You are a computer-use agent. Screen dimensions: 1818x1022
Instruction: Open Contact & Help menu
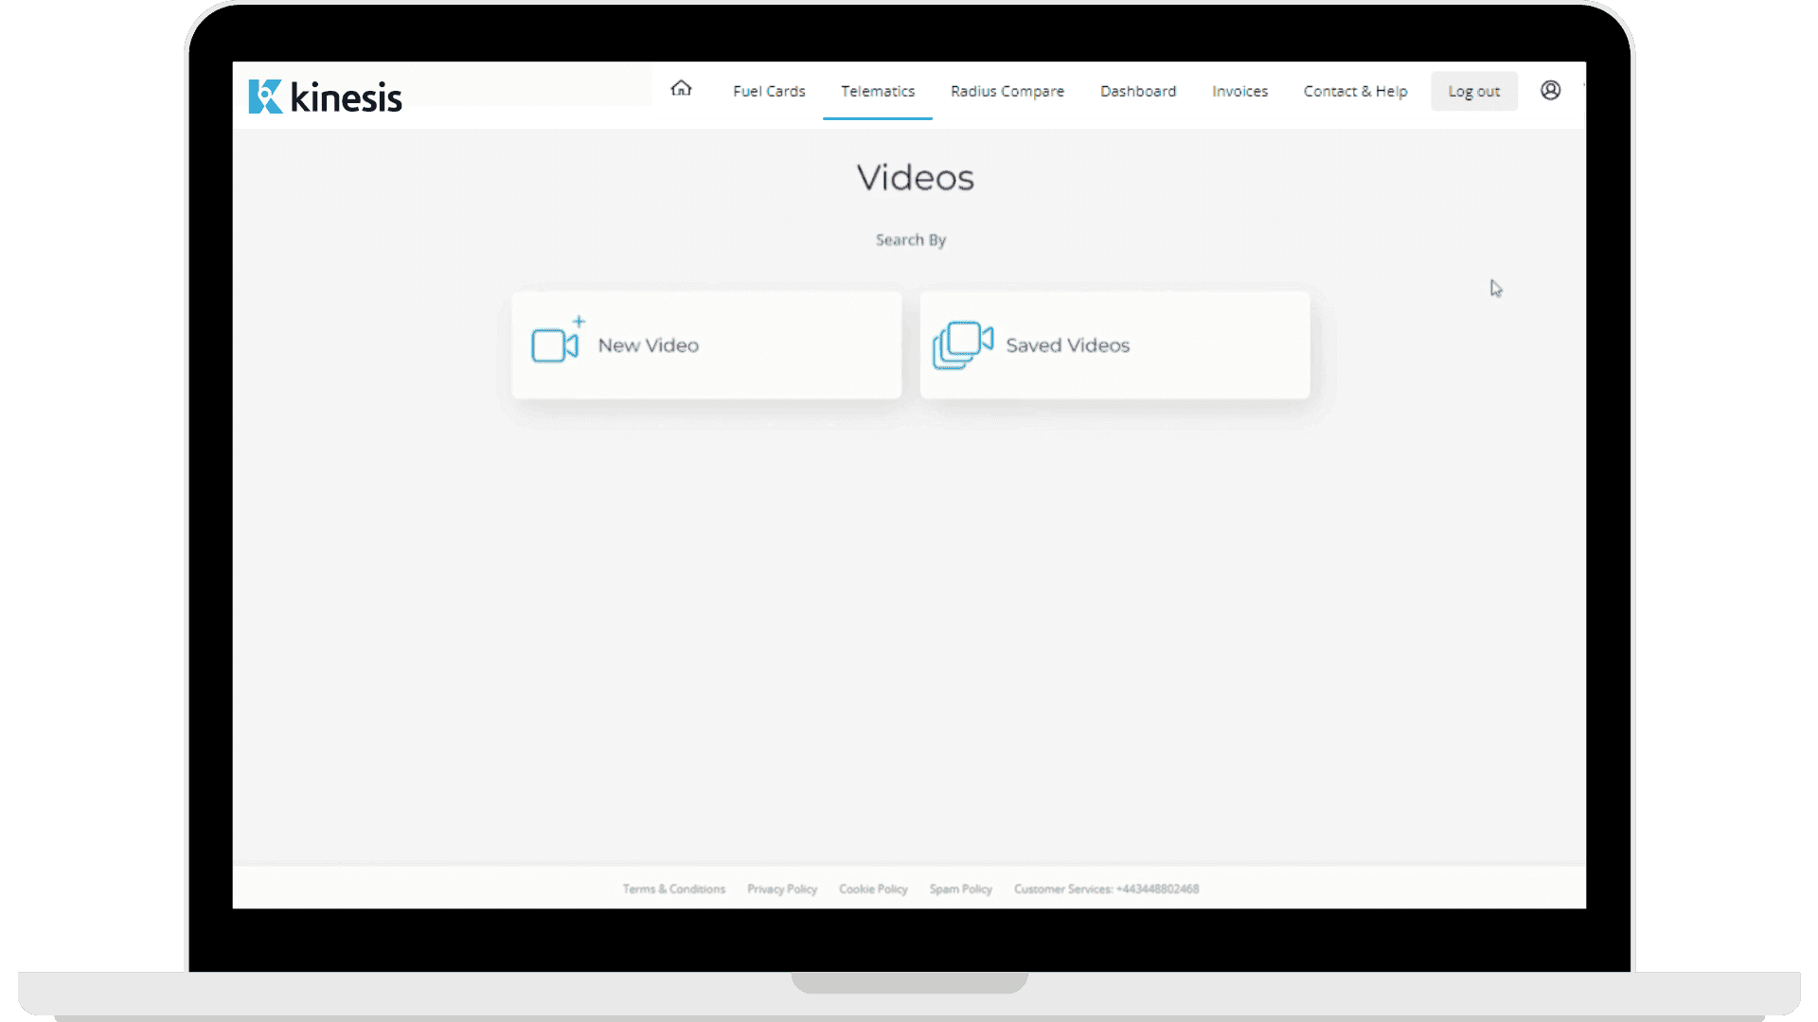[1354, 91]
